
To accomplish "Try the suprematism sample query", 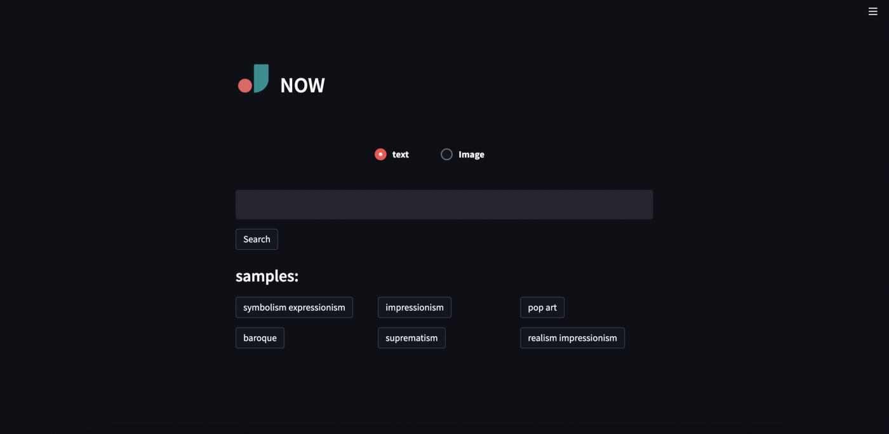I will point(411,338).
